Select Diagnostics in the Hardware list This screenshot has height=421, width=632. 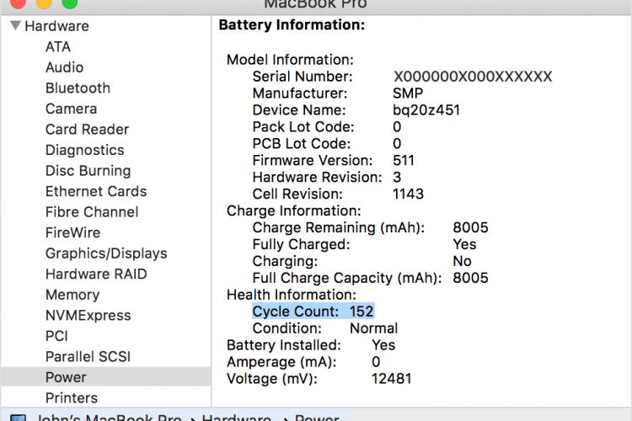pos(84,150)
